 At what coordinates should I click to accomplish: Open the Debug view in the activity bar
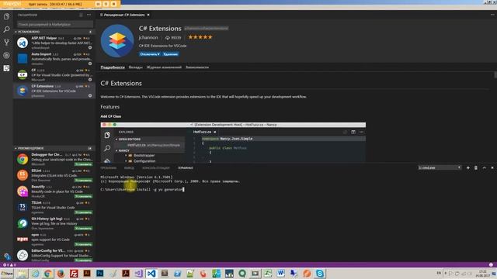[6, 55]
